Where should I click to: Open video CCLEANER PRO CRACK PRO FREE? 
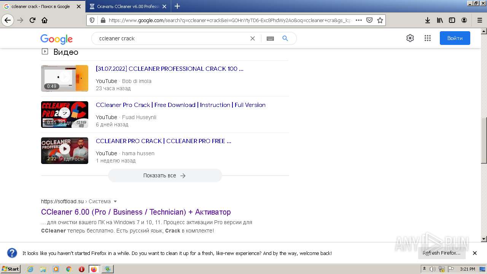[164, 141]
